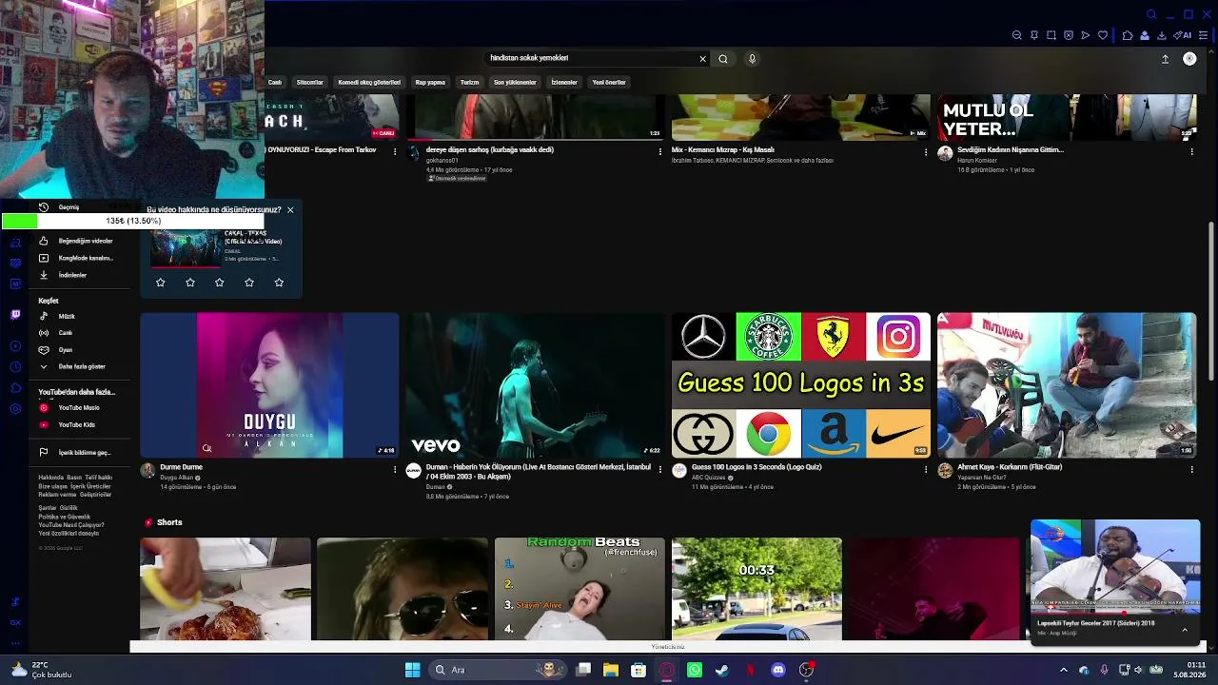Open the Twitch icon in the browser sidebar
The image size is (1218, 685).
15,315
